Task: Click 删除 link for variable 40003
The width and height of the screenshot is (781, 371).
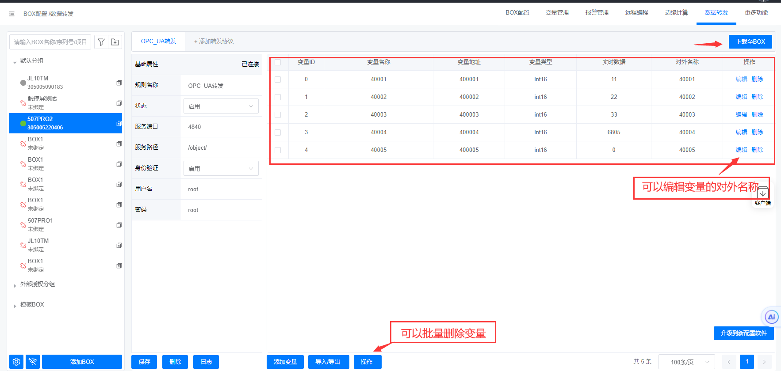Action: click(757, 115)
